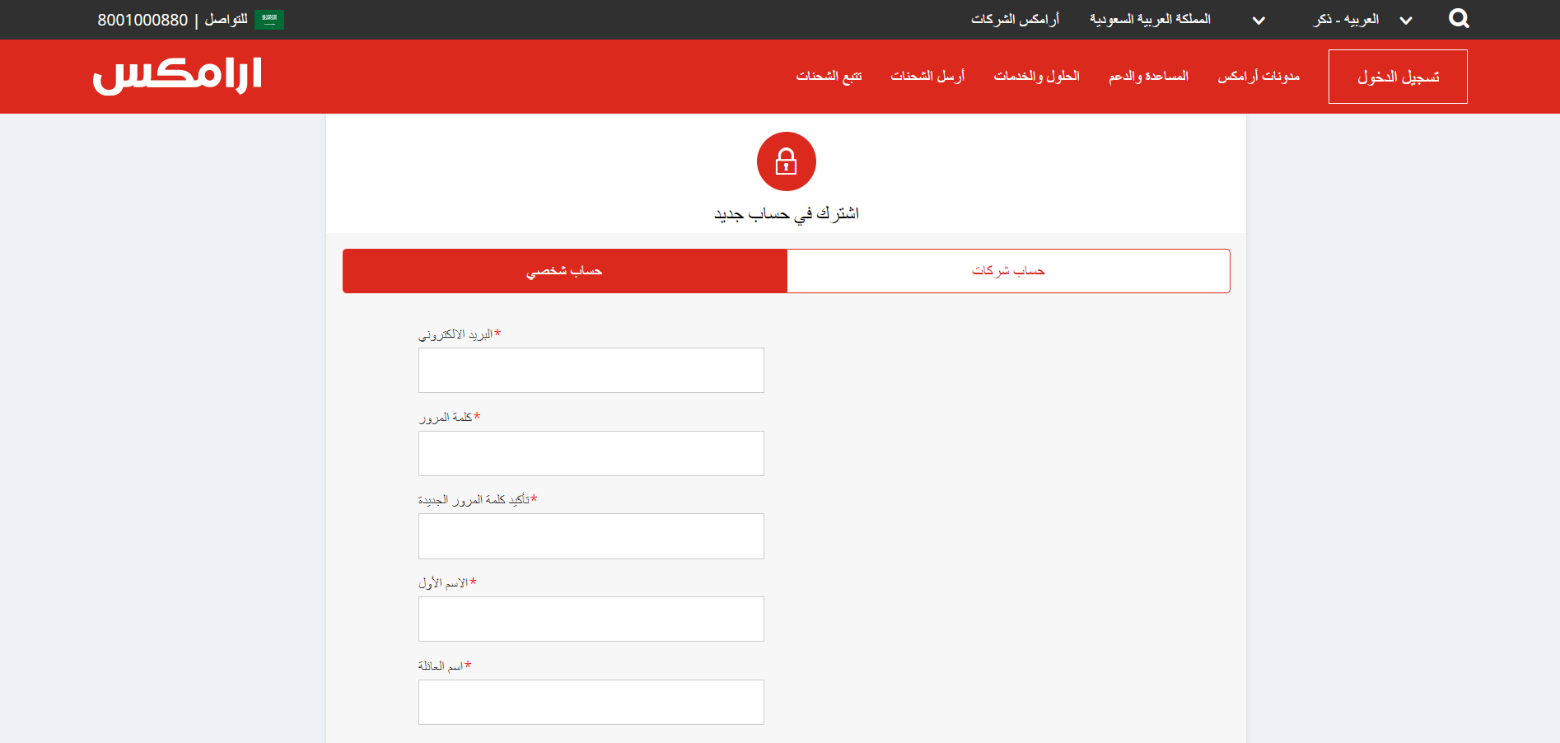Open 'الحلول والخدمات' navigation item
Image resolution: width=1560 pixels, height=743 pixels.
pyautogui.click(x=1038, y=76)
